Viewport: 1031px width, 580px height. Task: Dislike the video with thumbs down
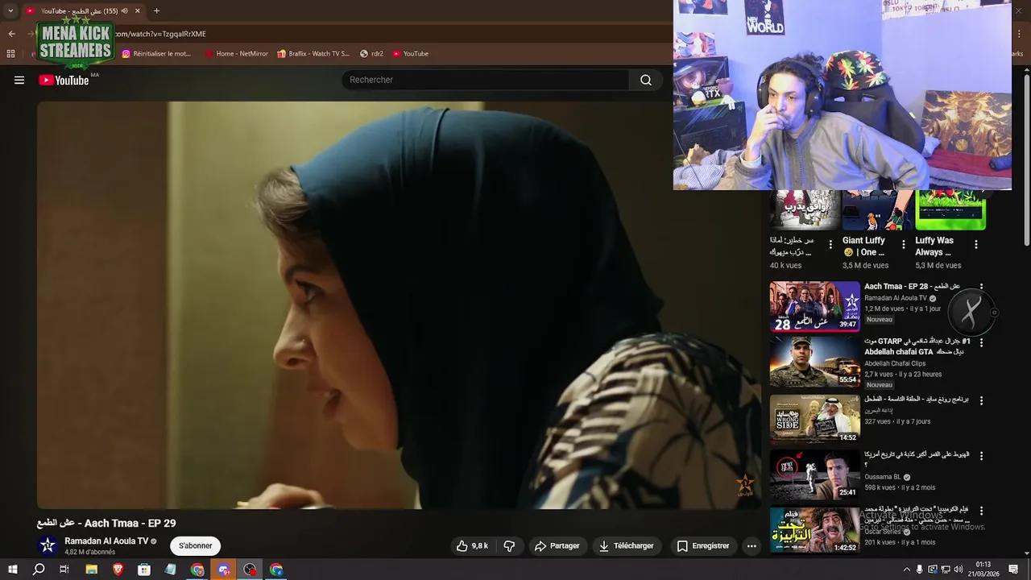(509, 545)
